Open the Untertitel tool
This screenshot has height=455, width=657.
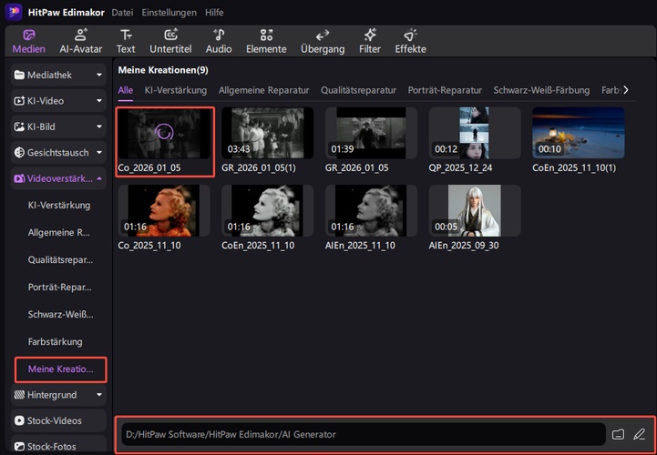tap(170, 42)
